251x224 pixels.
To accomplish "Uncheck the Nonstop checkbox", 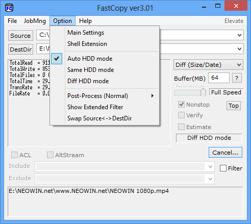I will point(181,105).
